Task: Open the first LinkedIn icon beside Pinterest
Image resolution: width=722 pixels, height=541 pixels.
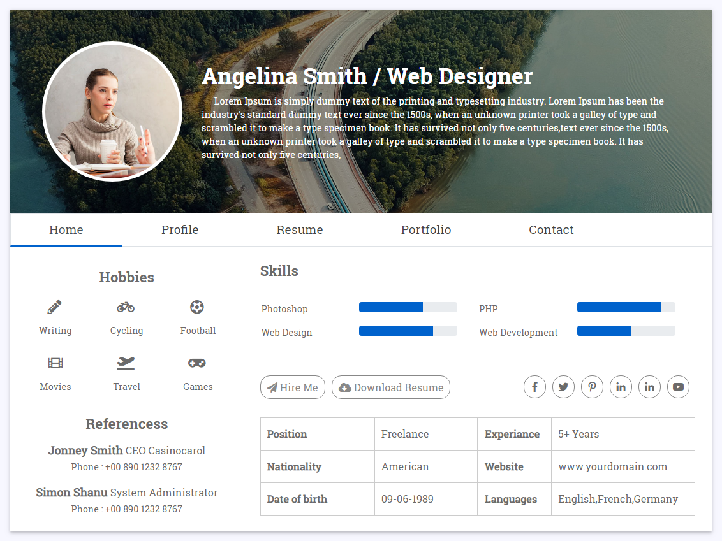Action: [x=621, y=387]
